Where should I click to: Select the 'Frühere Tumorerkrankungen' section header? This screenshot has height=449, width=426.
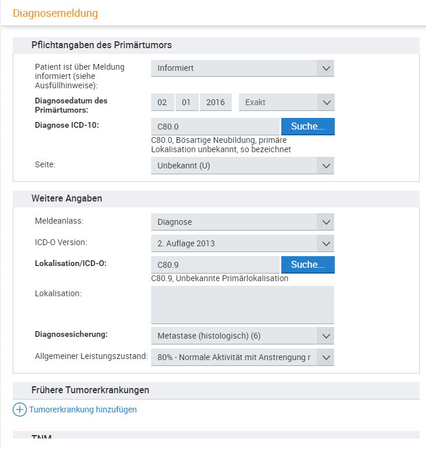click(x=90, y=390)
